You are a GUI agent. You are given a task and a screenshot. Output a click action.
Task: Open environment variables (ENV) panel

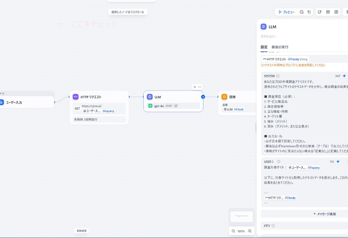pos(328,12)
